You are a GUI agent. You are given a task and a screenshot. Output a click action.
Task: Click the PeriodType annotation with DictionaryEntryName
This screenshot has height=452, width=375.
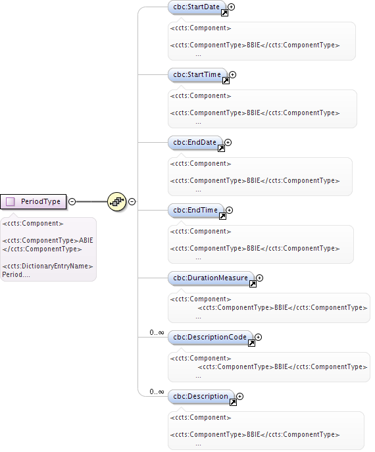point(48,249)
